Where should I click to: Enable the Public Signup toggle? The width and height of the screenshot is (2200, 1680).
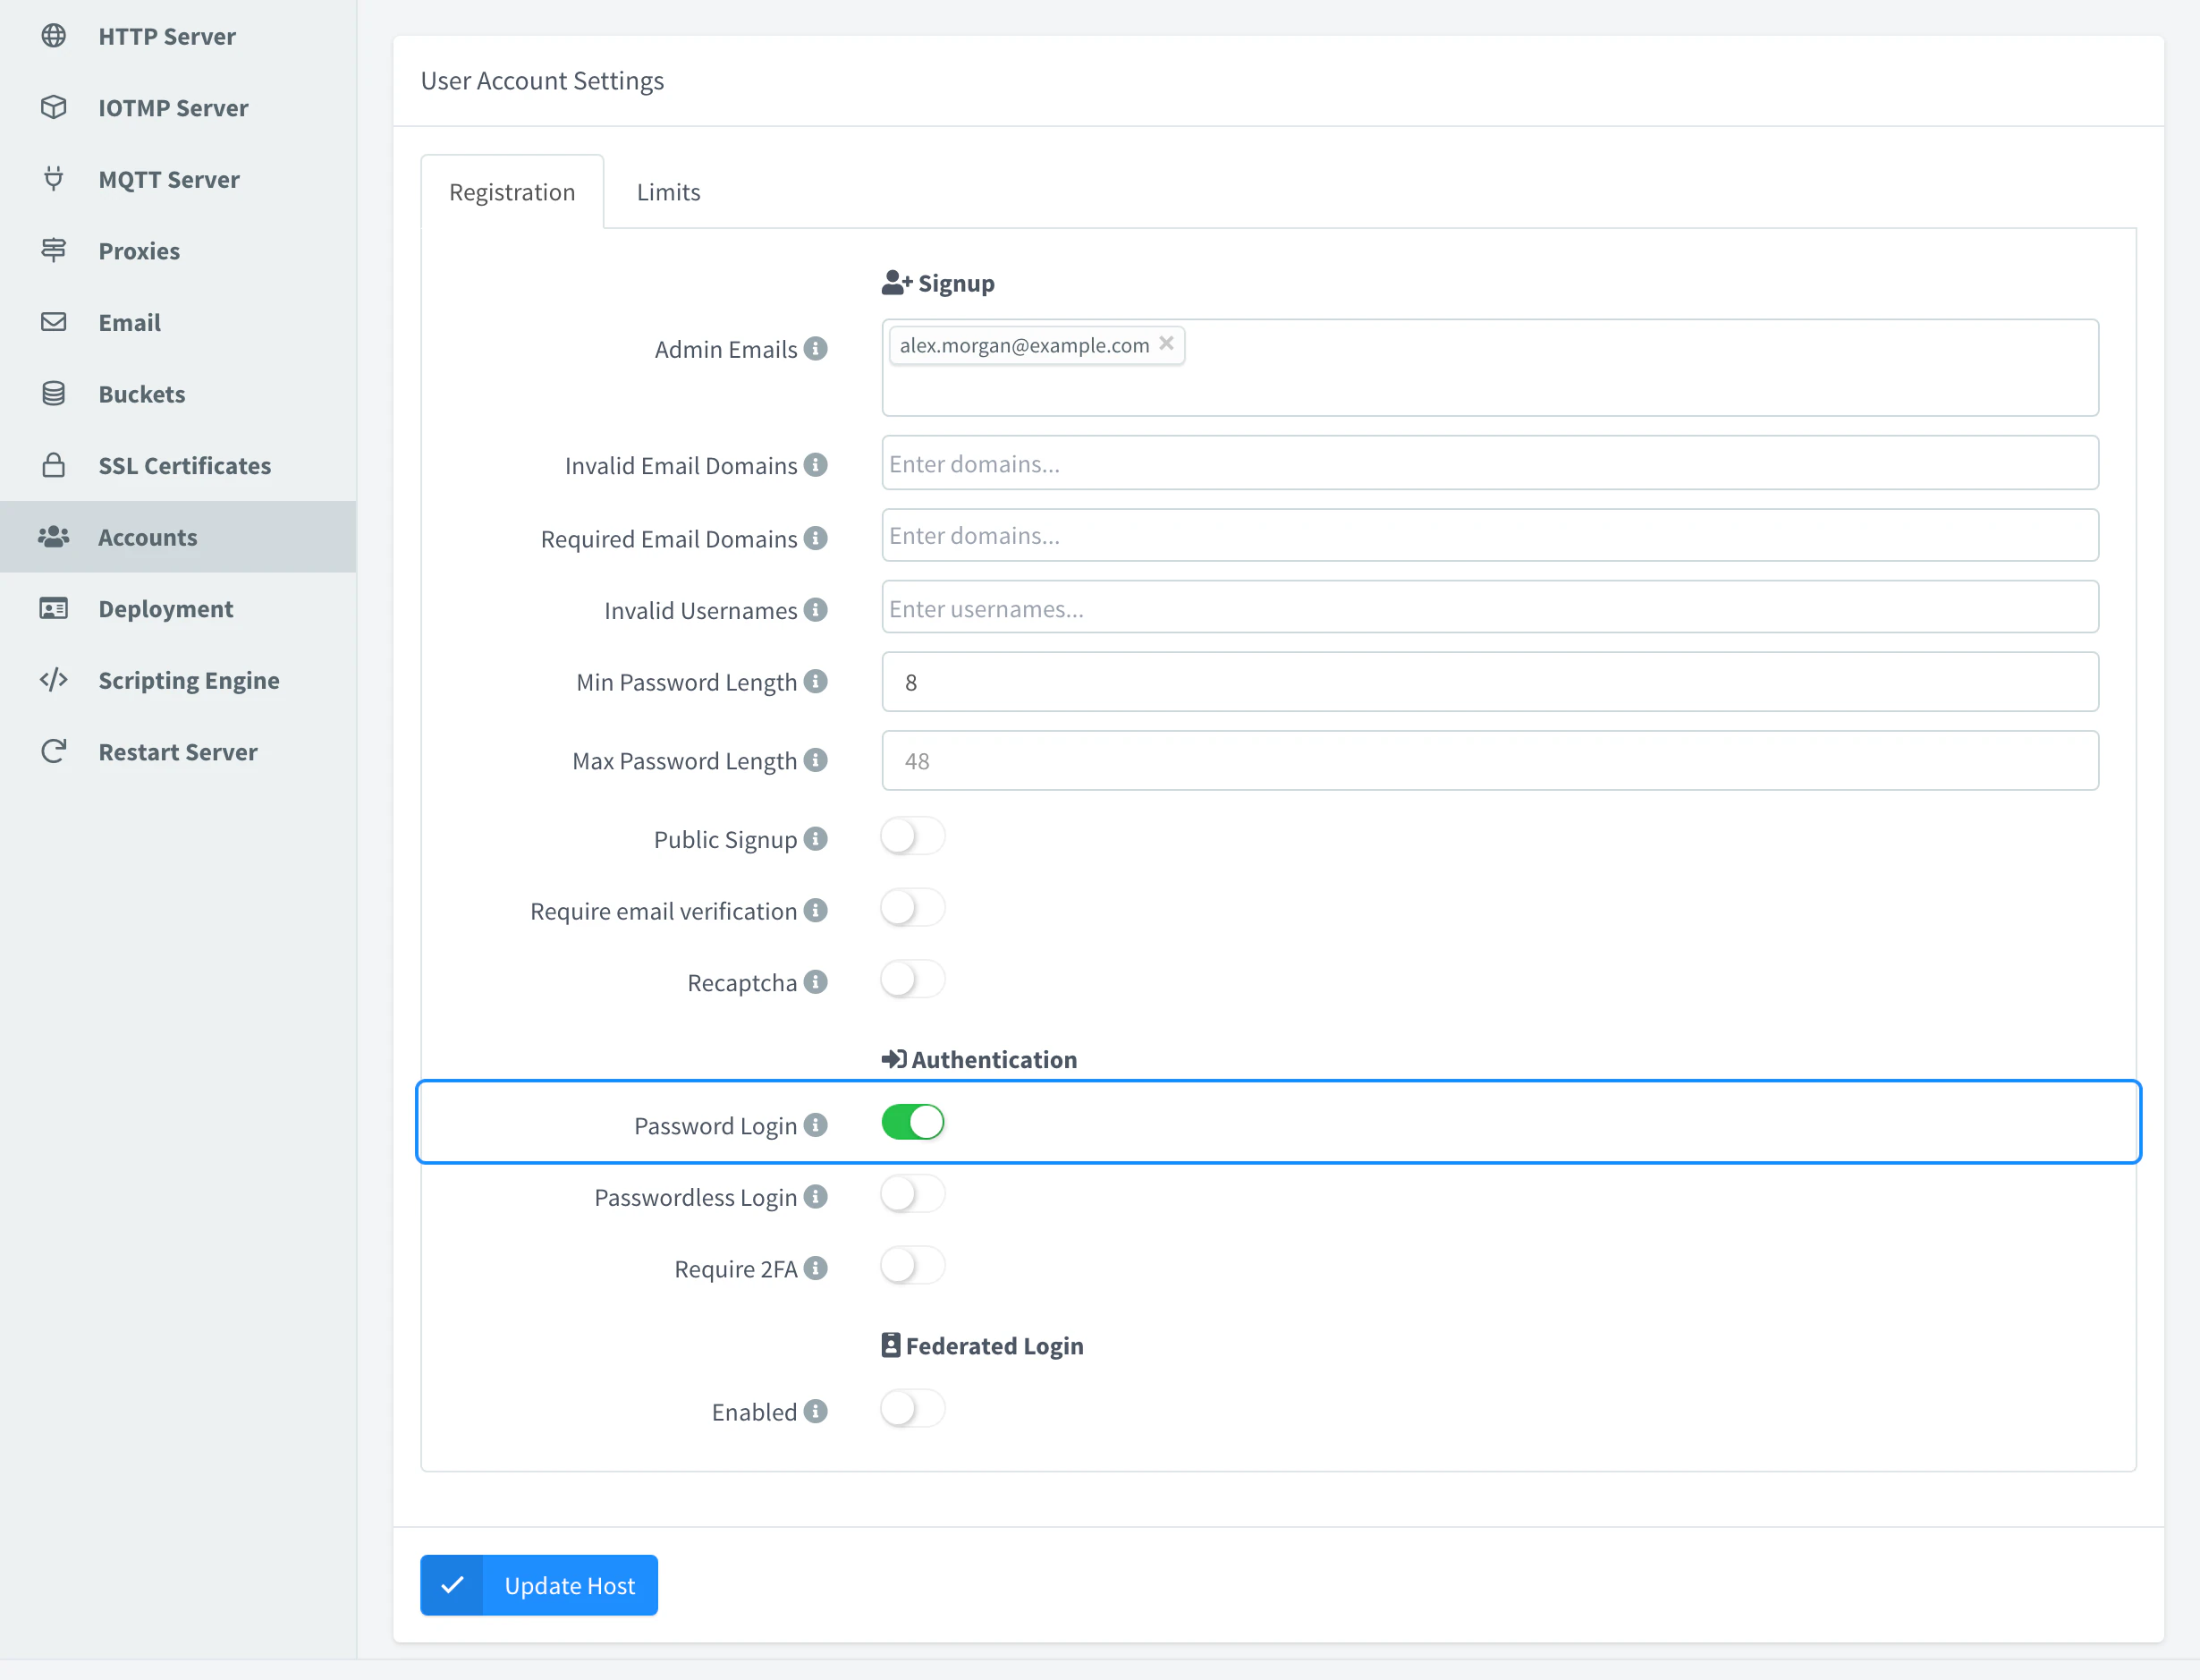tap(912, 836)
